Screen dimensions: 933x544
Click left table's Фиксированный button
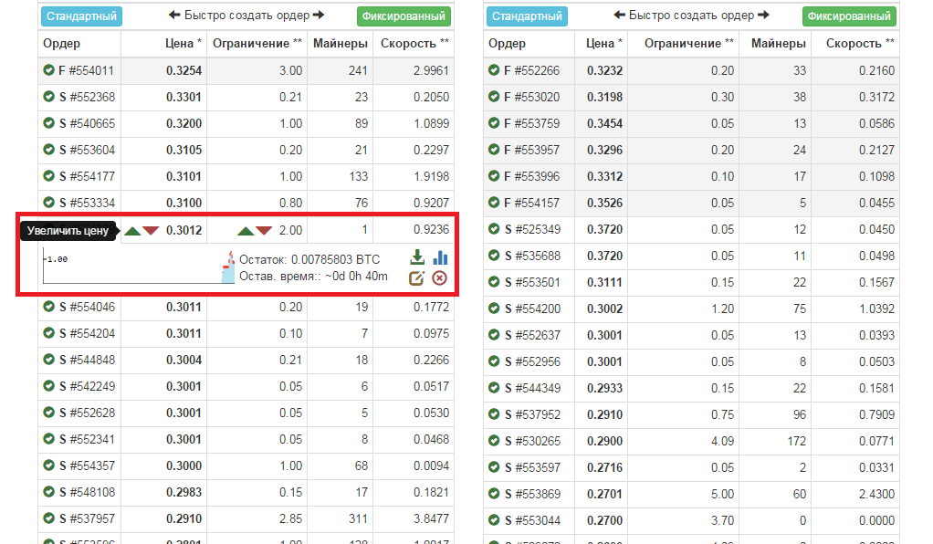click(404, 16)
